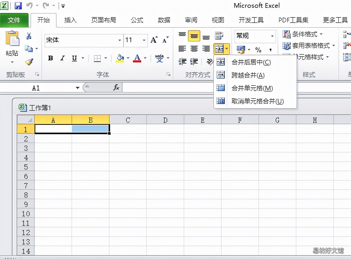Open the borders dropdown arrow
The height and width of the screenshot is (259, 351).
click(106, 58)
